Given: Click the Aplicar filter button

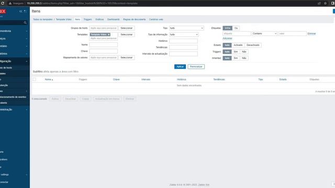Looking at the screenshot, I should click(x=180, y=67).
